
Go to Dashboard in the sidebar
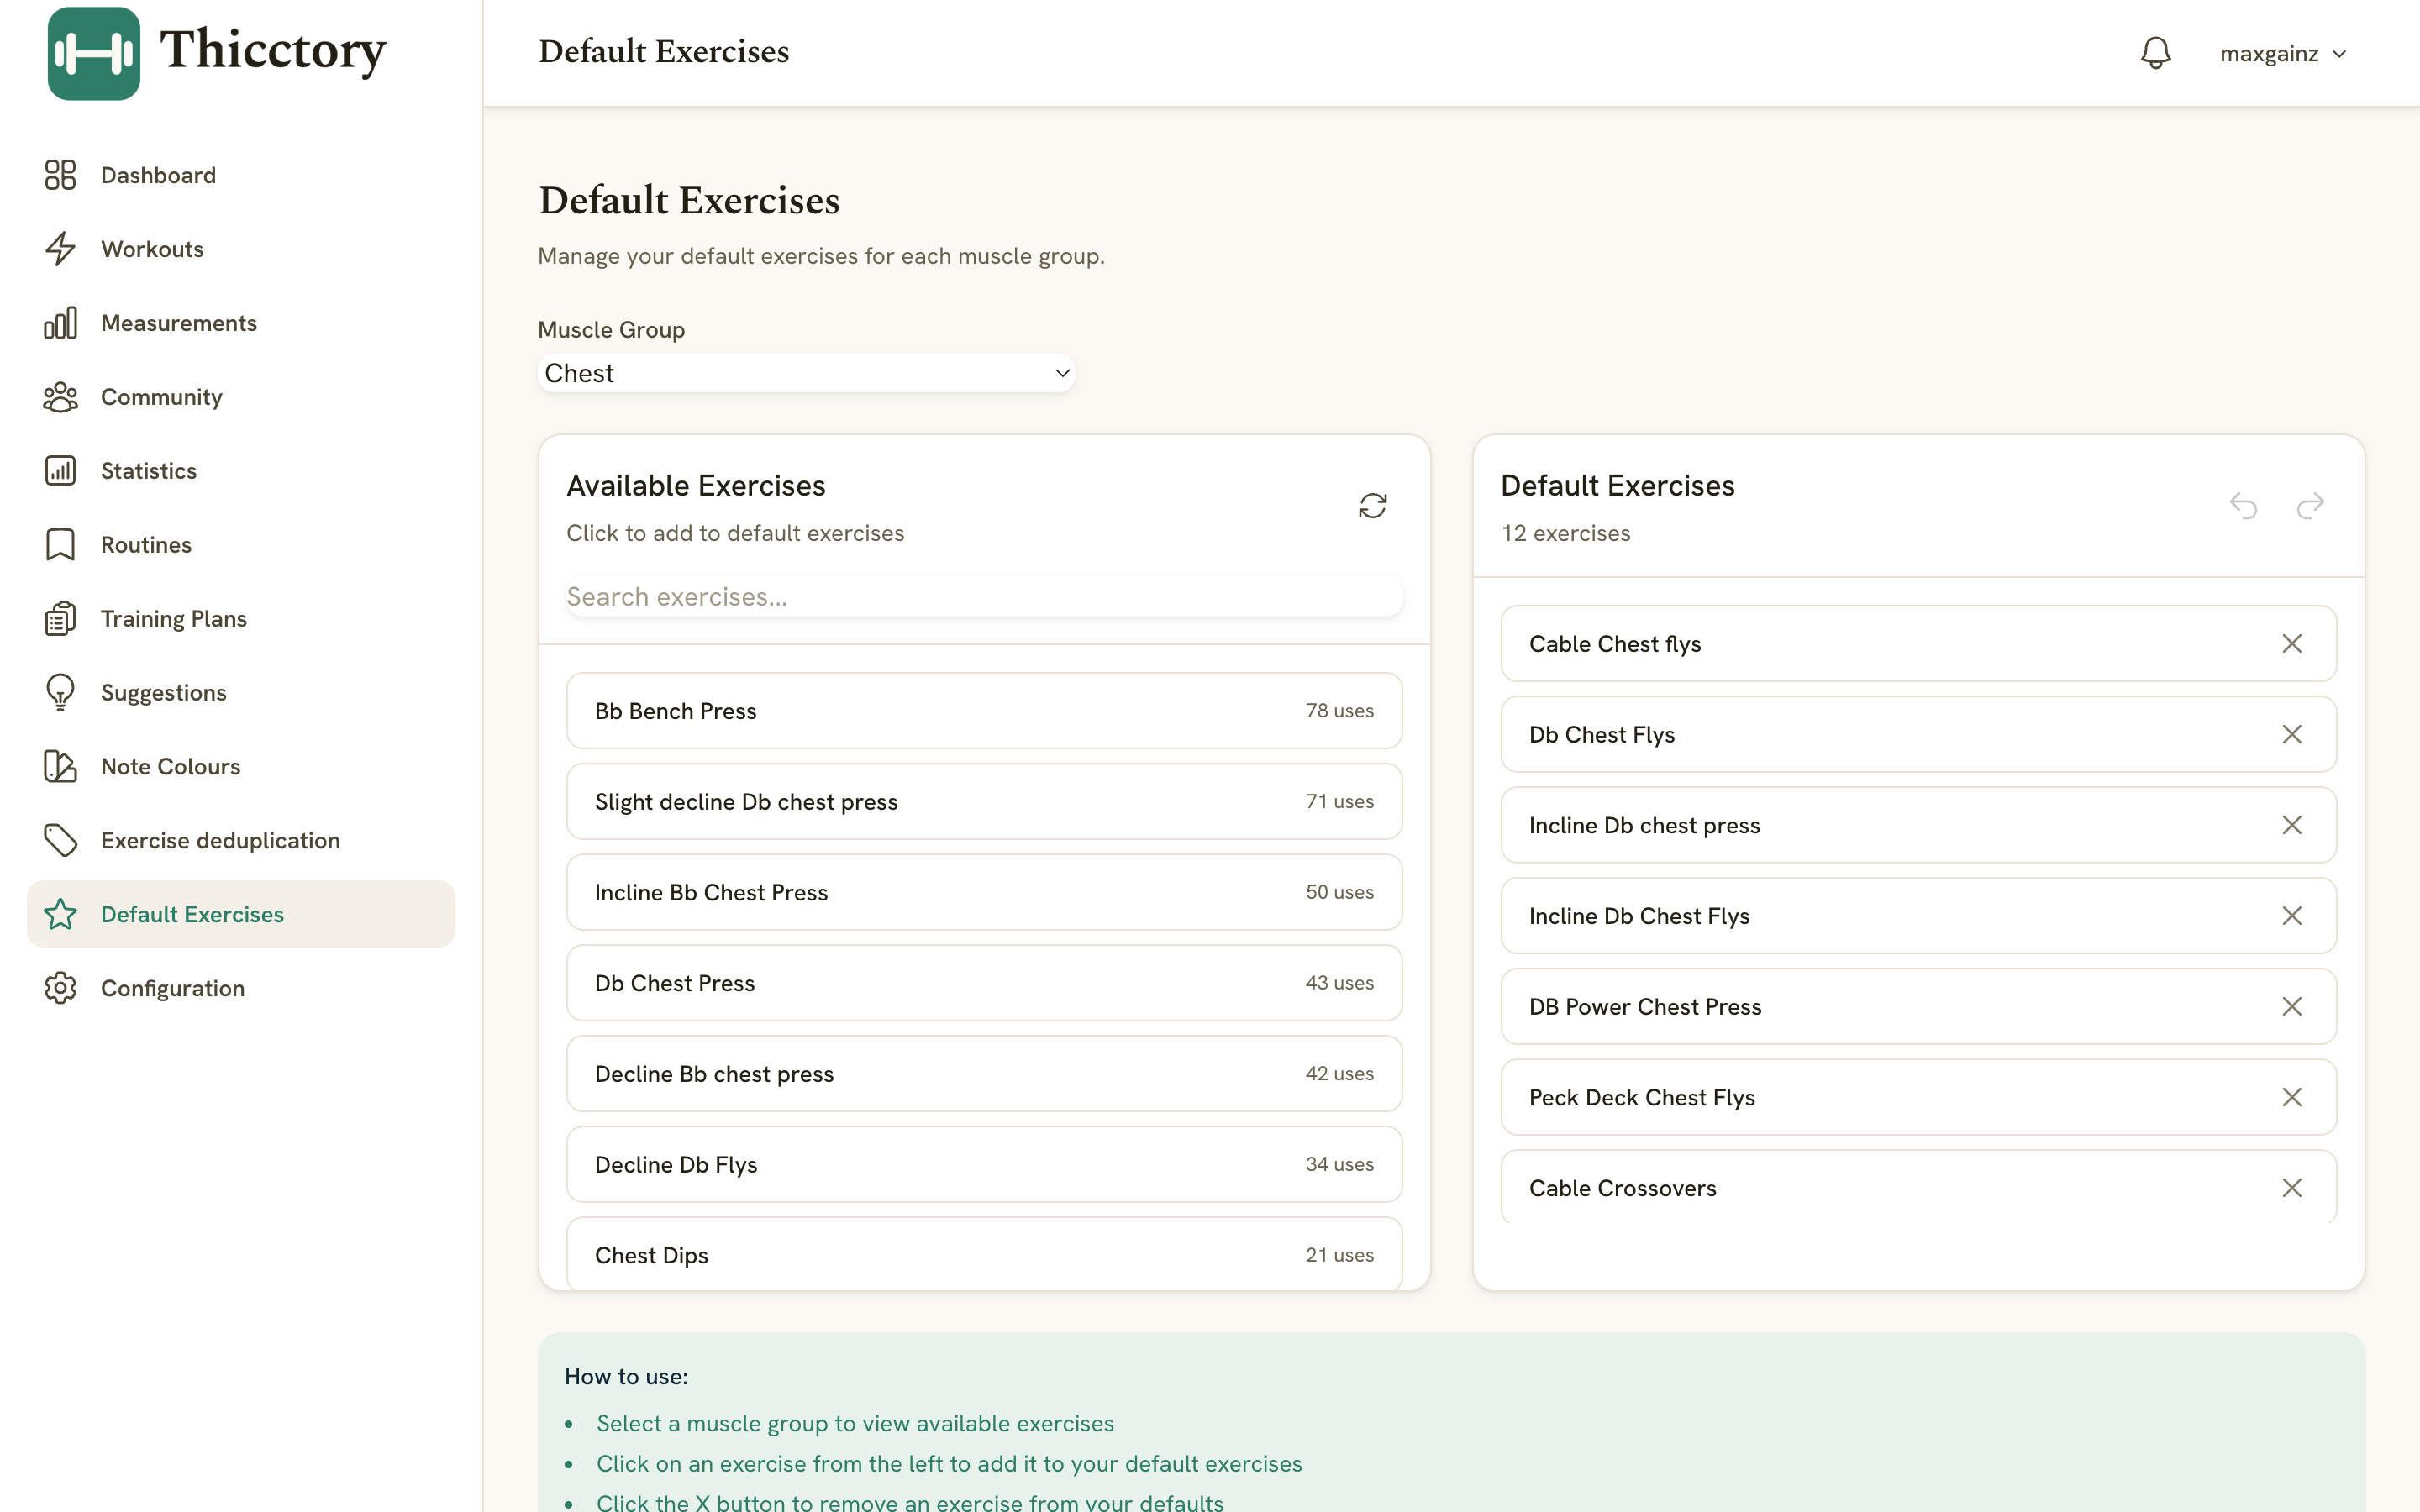coord(241,175)
